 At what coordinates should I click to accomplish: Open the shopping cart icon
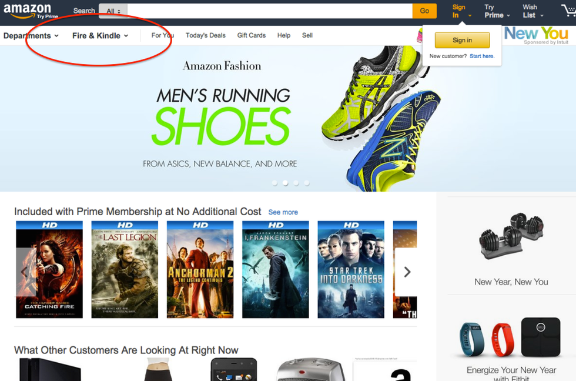568,11
